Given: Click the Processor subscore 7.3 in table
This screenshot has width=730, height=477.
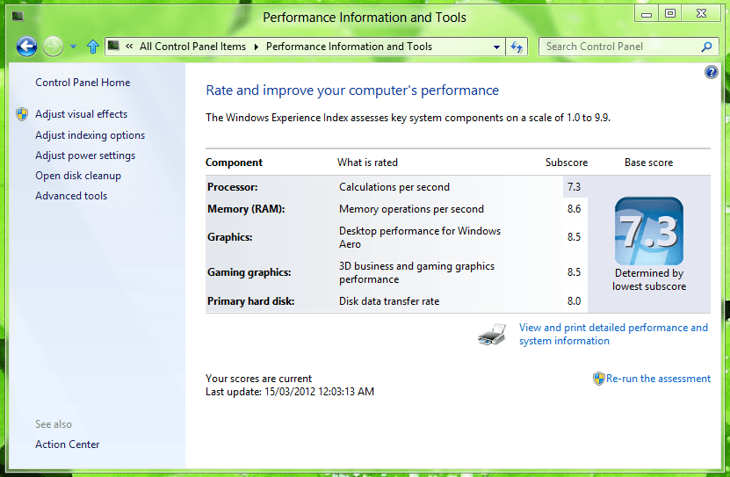Looking at the screenshot, I should [x=574, y=187].
